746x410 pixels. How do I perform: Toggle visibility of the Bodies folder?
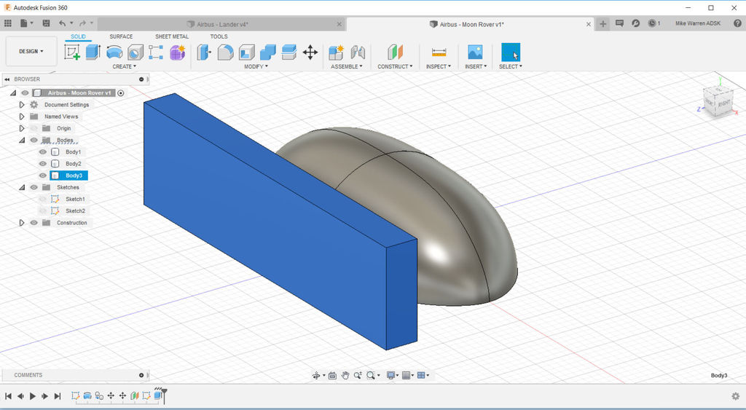tap(34, 141)
